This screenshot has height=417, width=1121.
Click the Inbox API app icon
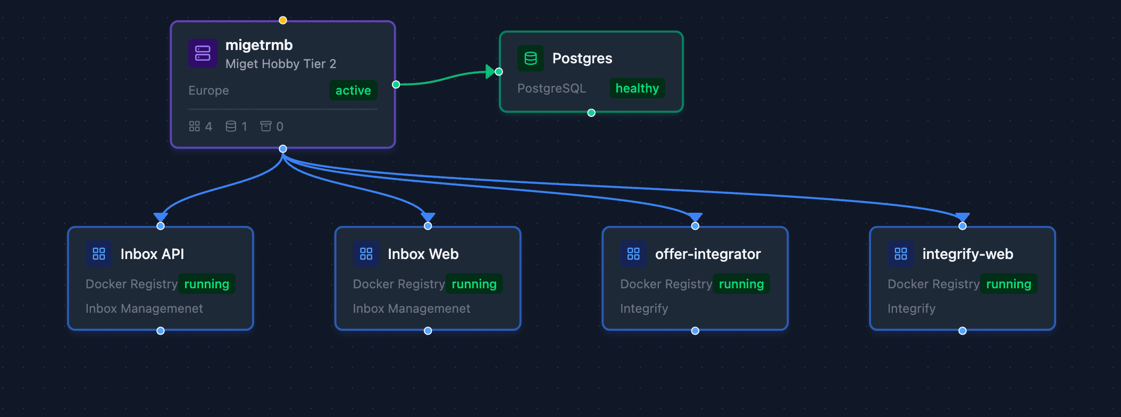pos(99,254)
